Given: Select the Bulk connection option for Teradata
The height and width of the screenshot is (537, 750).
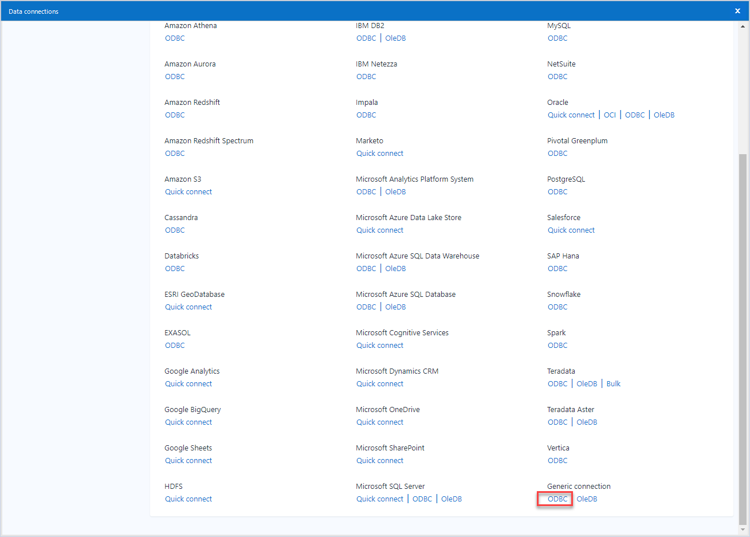Looking at the screenshot, I should point(613,383).
